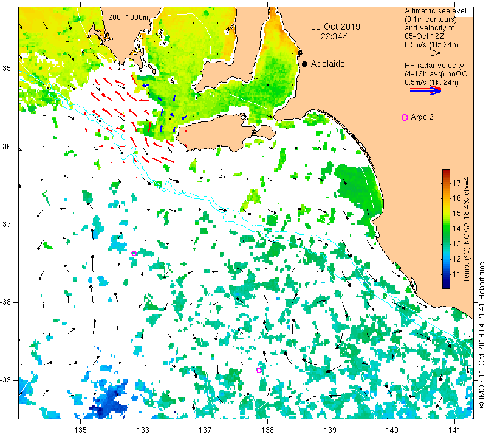486x437 pixels.
Task: Click the black Adelaide city marker dot
Action: tap(305, 64)
